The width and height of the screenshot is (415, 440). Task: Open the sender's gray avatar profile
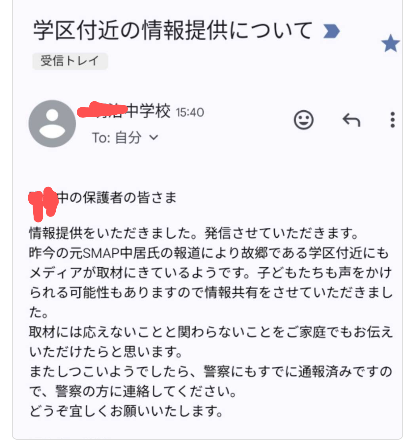pyautogui.click(x=52, y=124)
